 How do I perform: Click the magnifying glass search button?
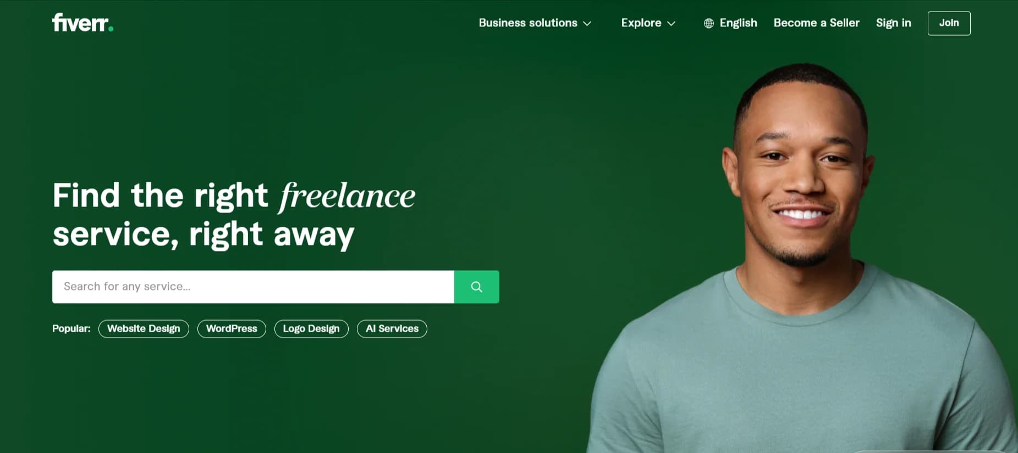[477, 287]
